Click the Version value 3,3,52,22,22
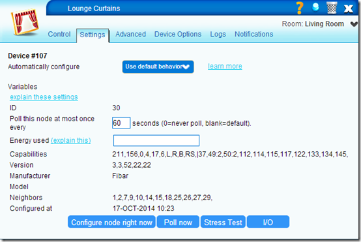This screenshot has width=361, height=242. pyautogui.click(x=132, y=165)
